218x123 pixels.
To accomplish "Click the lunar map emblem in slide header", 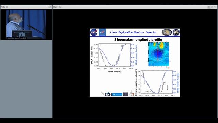I will point(167,32).
